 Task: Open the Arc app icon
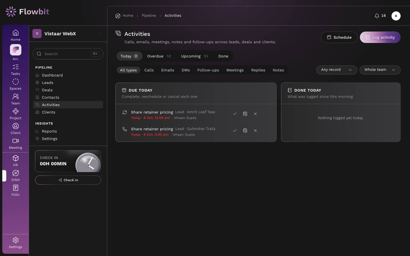[15, 53]
